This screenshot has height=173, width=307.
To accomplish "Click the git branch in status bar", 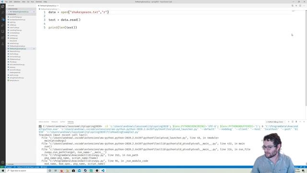I will (9, 167).
